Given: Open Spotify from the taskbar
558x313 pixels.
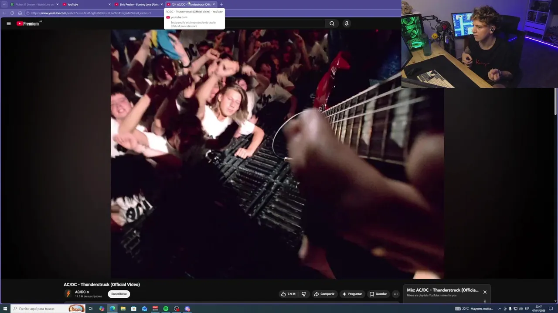Looking at the screenshot, I should pos(166,309).
